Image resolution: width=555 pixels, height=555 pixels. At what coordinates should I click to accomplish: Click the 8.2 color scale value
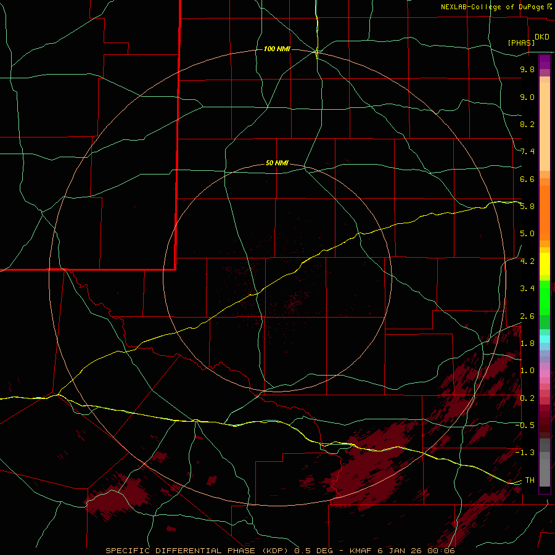tap(527, 124)
